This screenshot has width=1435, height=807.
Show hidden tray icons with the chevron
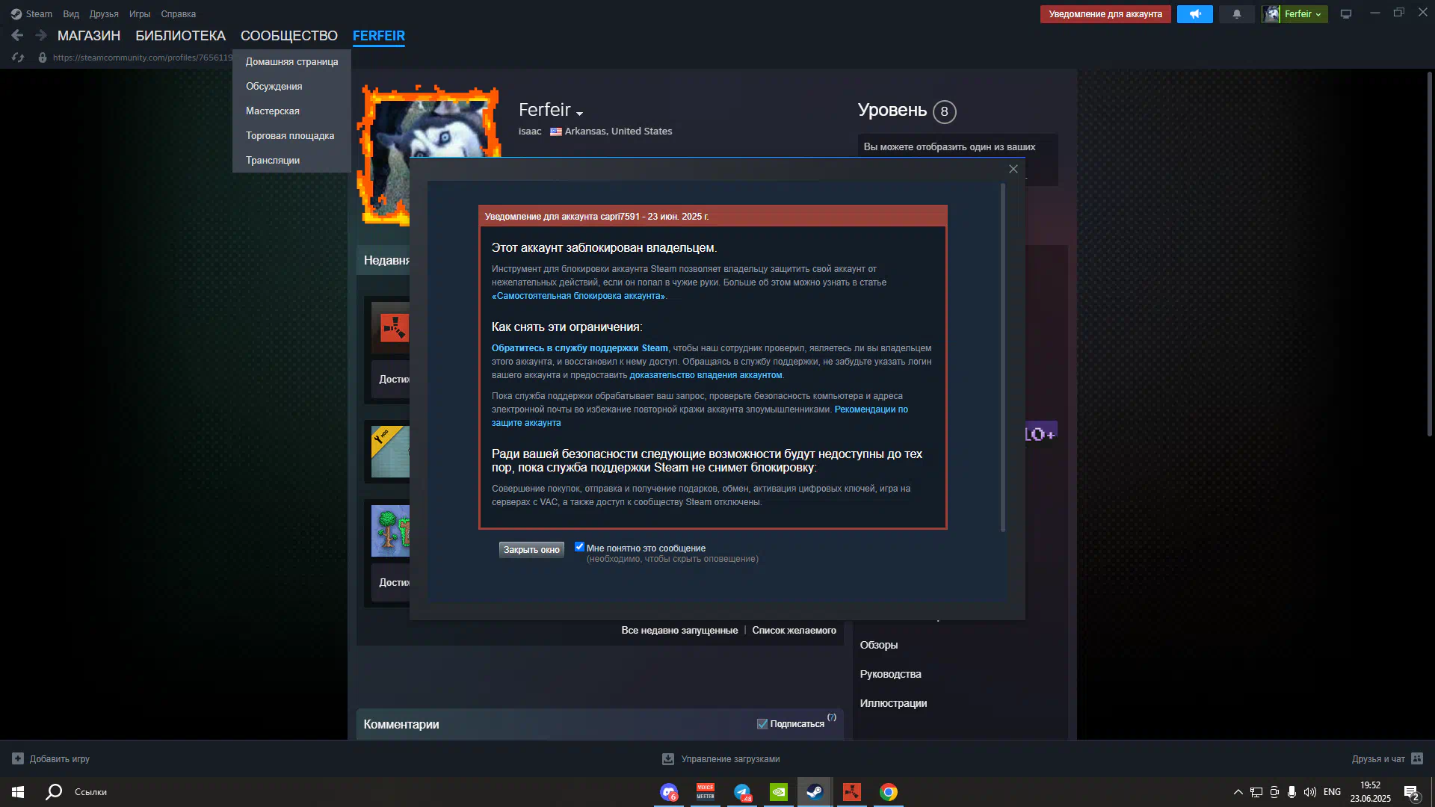tap(1238, 792)
